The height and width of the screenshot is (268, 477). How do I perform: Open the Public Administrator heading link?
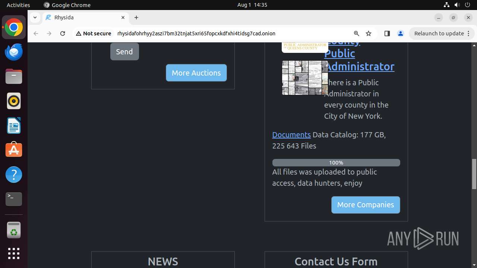coord(359,60)
